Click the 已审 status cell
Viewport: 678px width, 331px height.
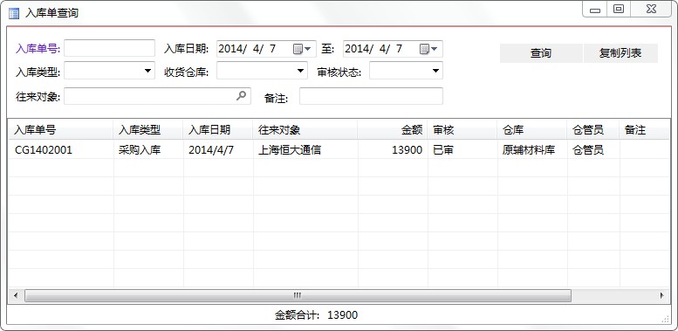tap(462, 149)
